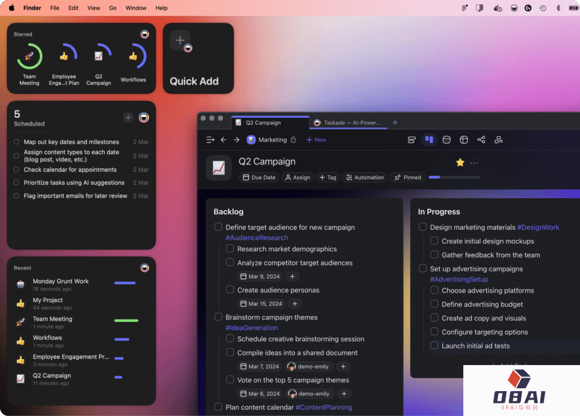Open the Automation options
Viewport: 580px width, 416px height.
pos(365,178)
